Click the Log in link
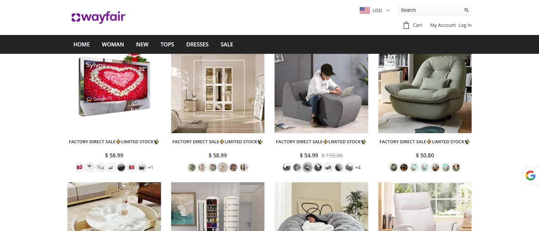The height and width of the screenshot is (231, 539). [465, 25]
